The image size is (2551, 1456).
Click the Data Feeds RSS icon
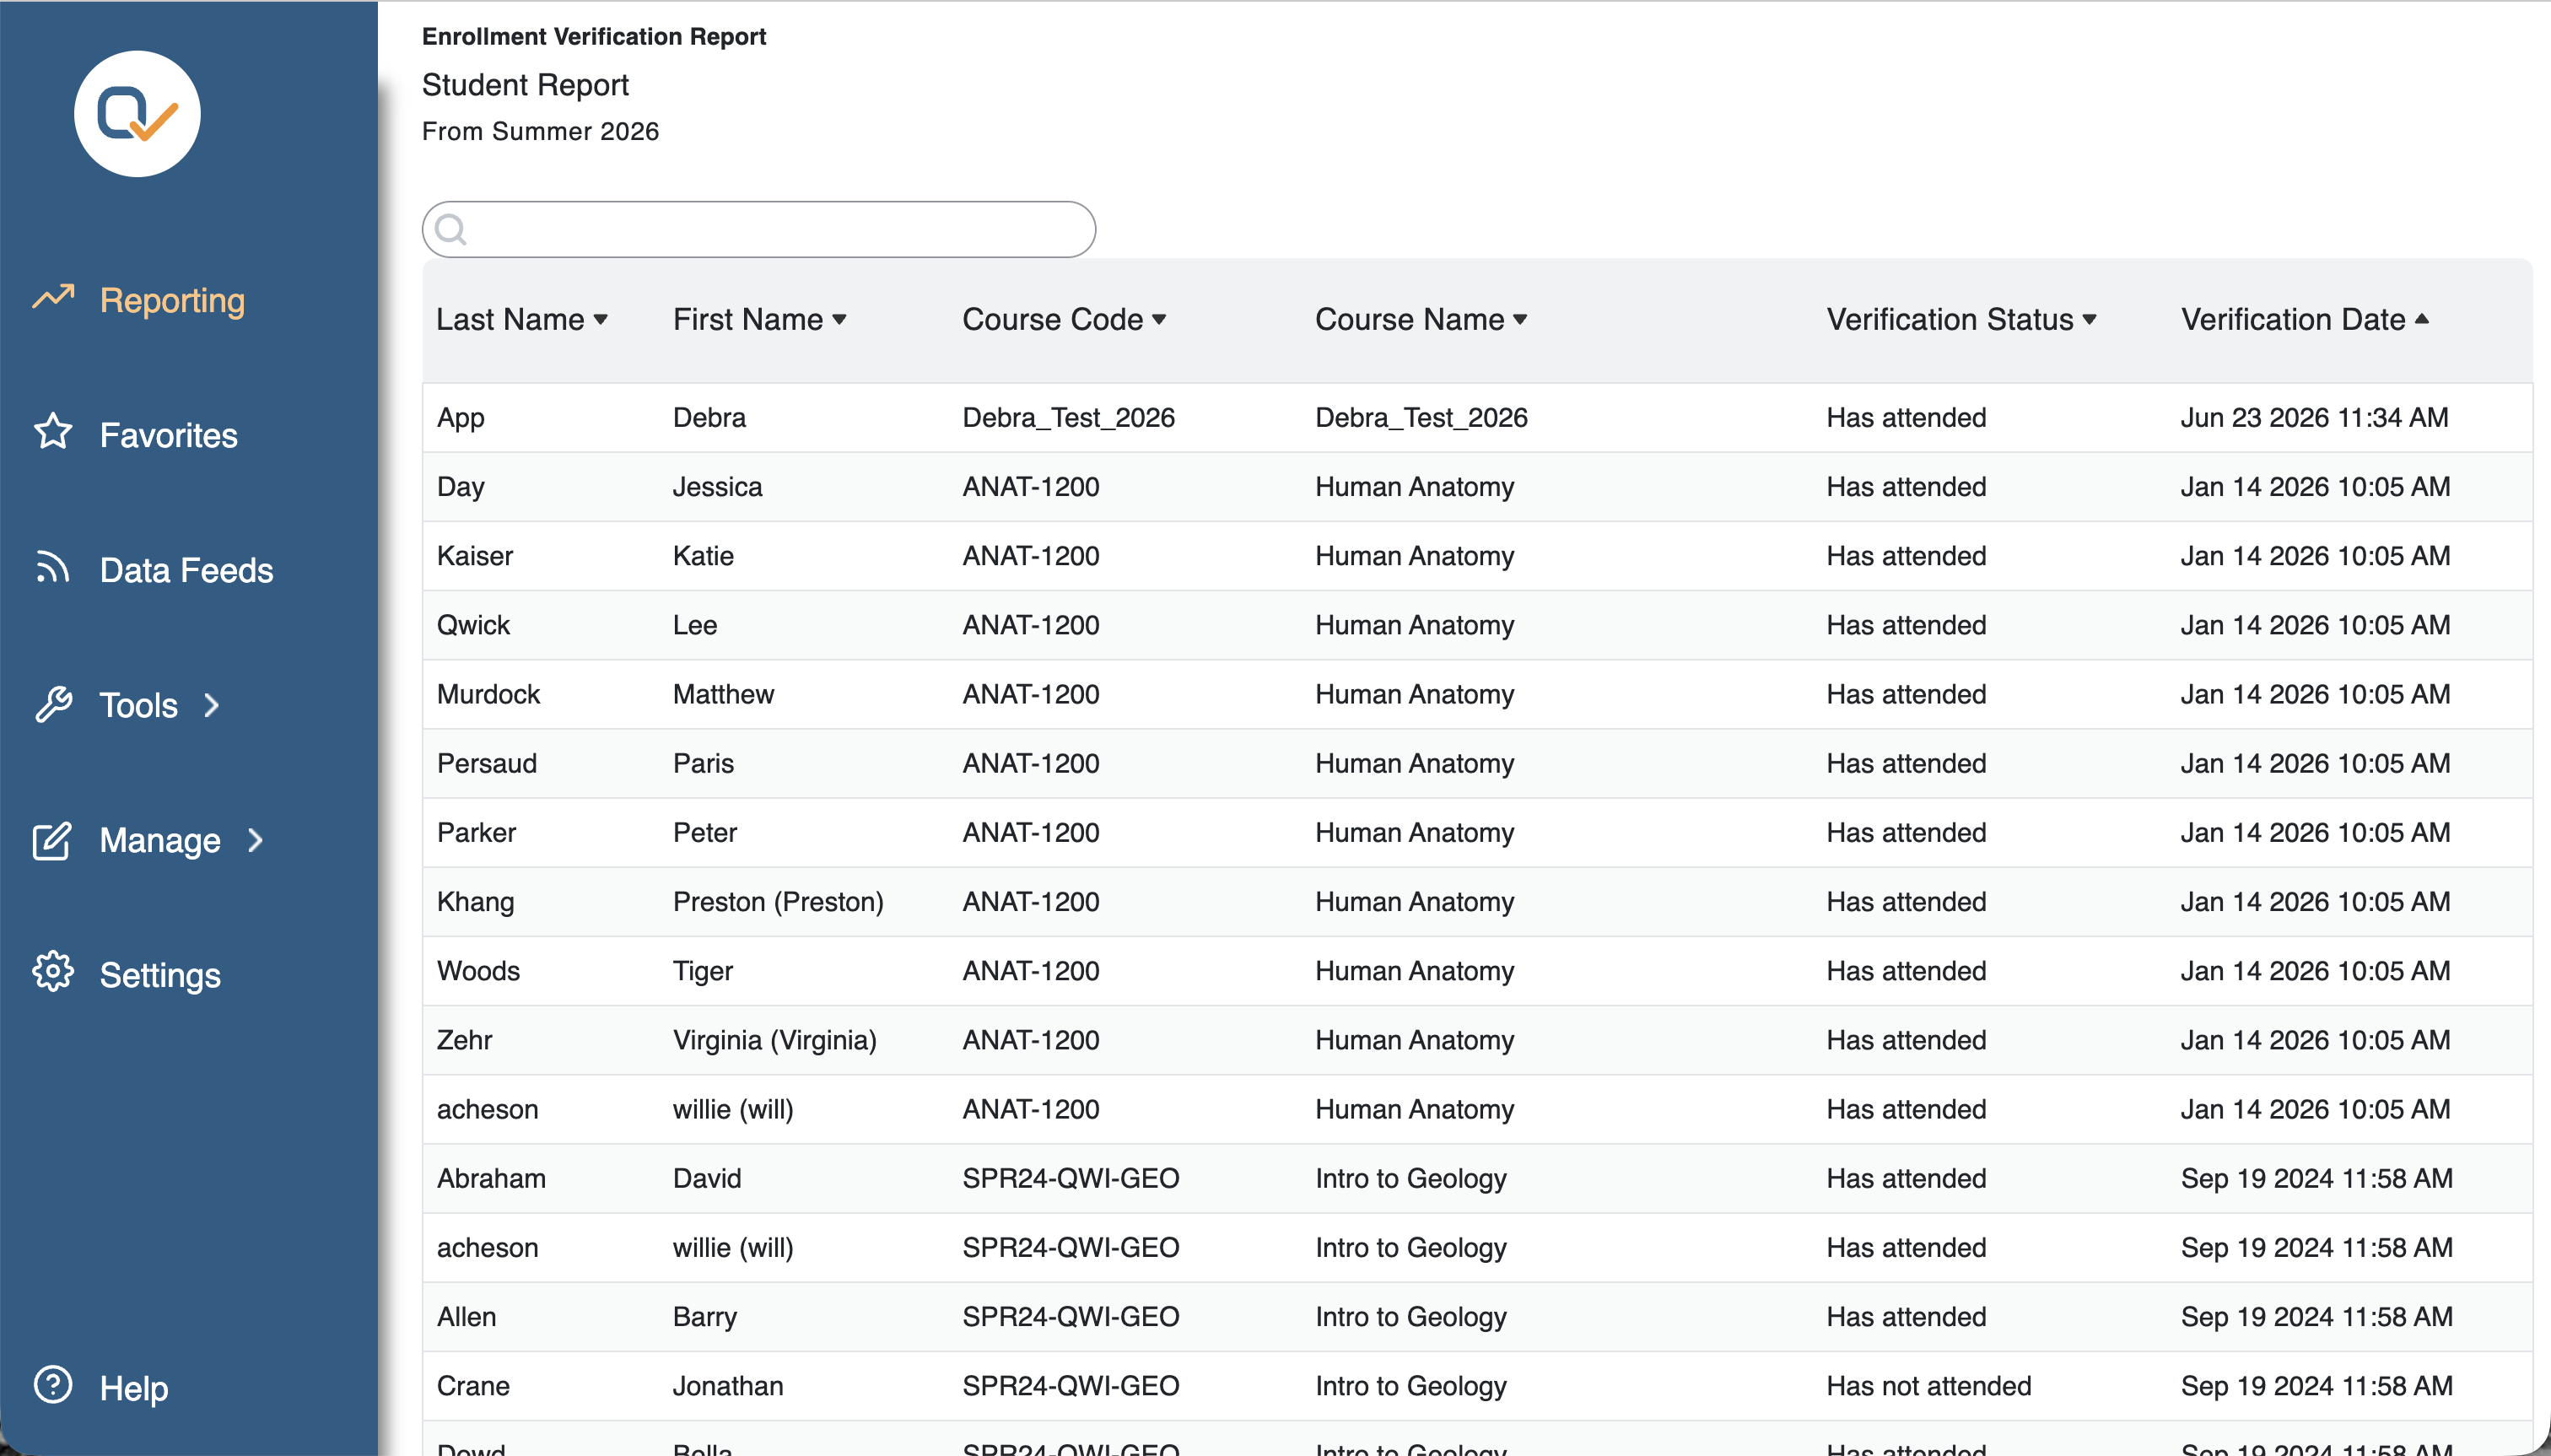[x=53, y=567]
